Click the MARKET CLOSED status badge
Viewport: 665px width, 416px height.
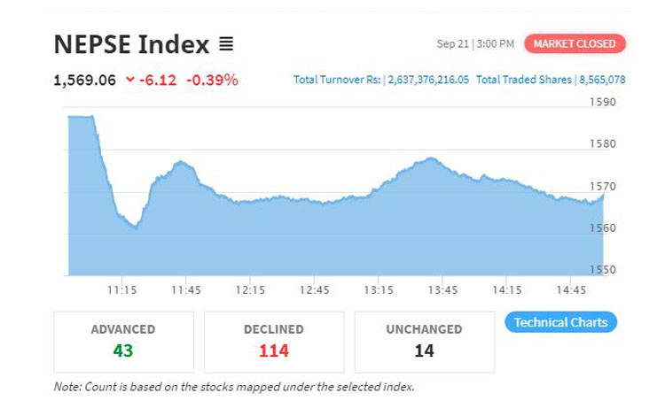(575, 43)
